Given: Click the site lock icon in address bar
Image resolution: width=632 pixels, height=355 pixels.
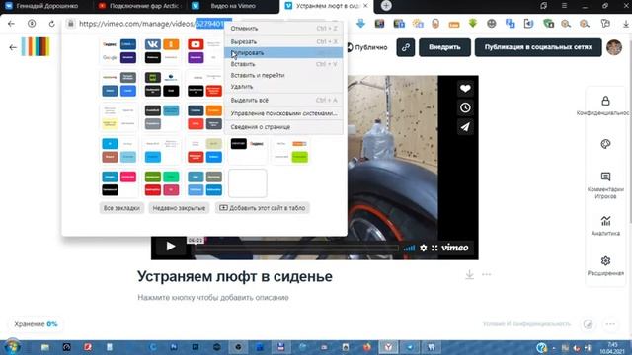Looking at the screenshot, I should [70, 24].
